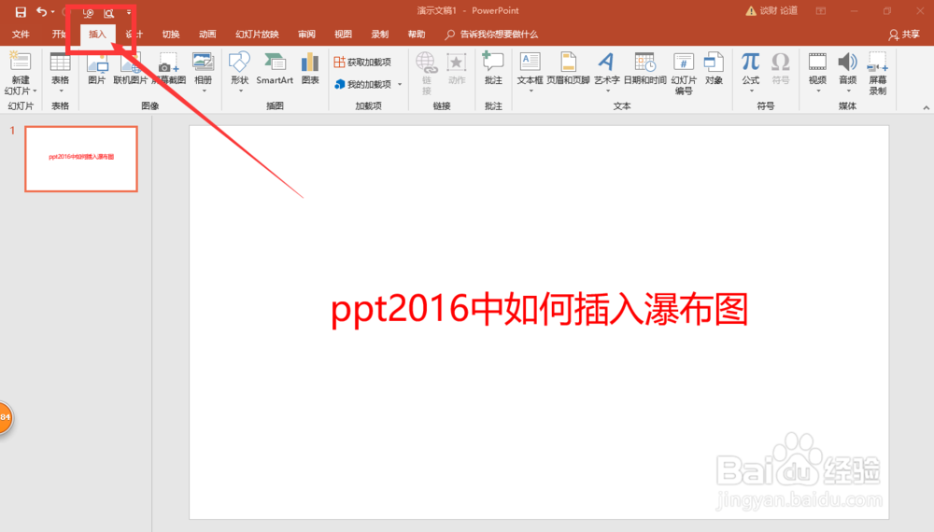Open Customize Quick Access Toolbar dropdown

click(x=129, y=12)
